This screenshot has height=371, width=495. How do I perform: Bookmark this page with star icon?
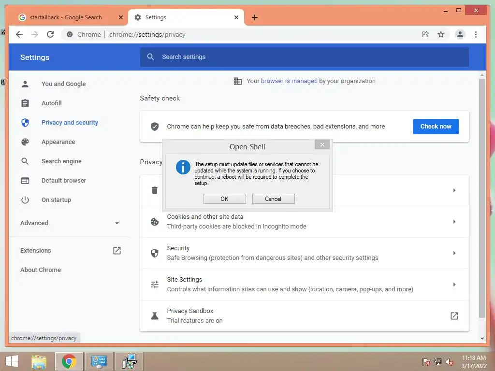[x=441, y=34]
